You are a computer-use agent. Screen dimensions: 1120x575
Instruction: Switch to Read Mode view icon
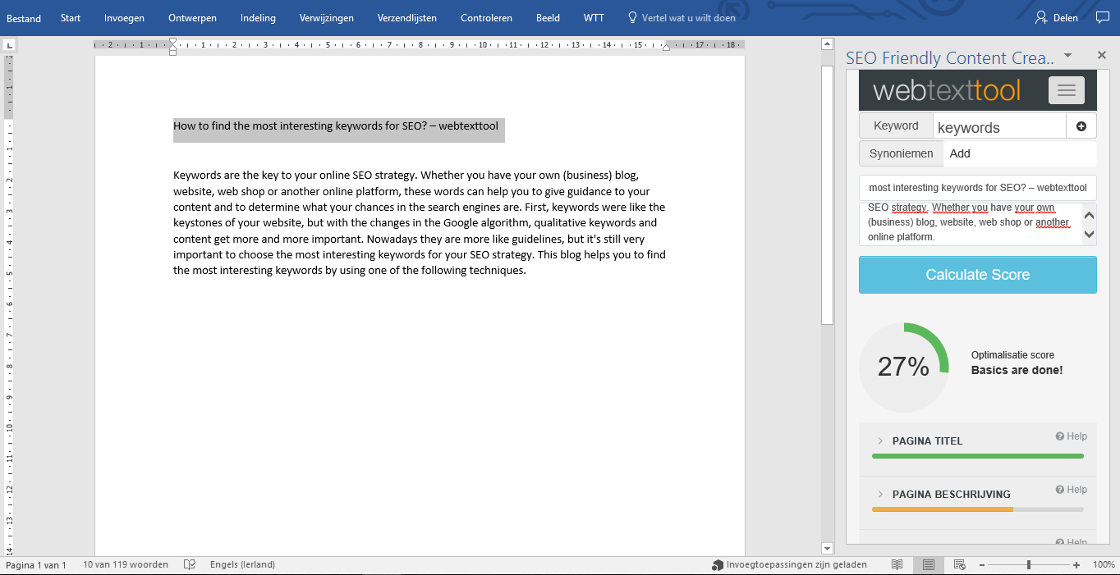point(897,565)
